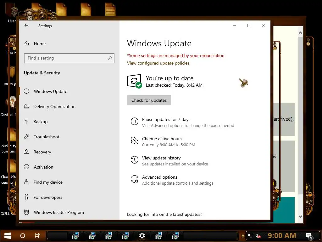This screenshot has width=322, height=242.
Task: Open Delivery Optimization settings
Action: point(69,107)
